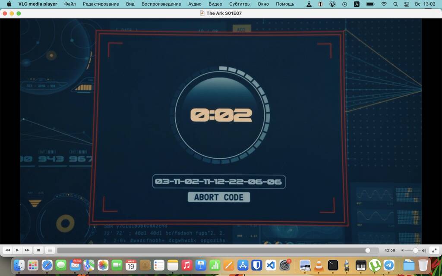
Task: Click the 42:09 elapsed time display
Action: (x=390, y=251)
